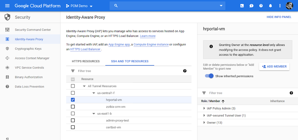Screen dimensions: 298x140
Task: Click the POM Demo project icon
Action: point(67,6)
